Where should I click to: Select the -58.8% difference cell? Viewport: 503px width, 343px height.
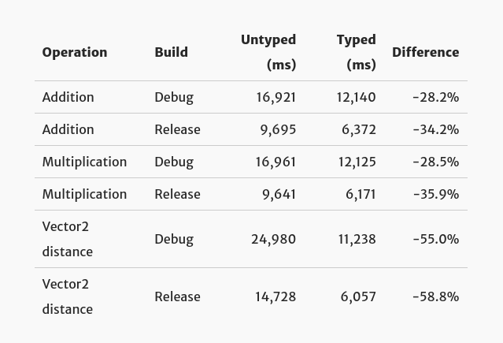point(435,296)
